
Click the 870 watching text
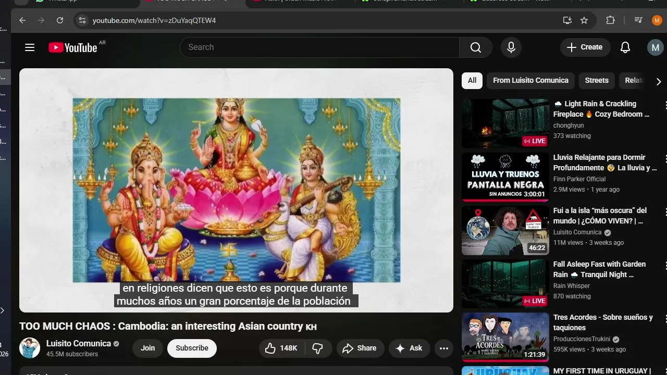tap(572, 296)
